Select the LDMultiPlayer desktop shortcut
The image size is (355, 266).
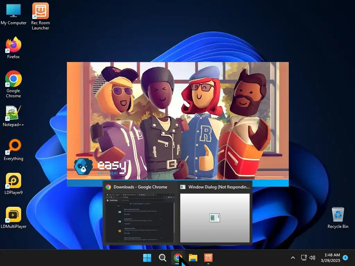point(14,218)
